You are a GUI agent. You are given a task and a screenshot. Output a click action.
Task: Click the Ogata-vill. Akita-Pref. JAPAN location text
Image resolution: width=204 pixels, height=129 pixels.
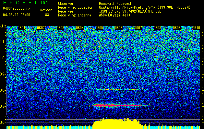tap(145, 7)
